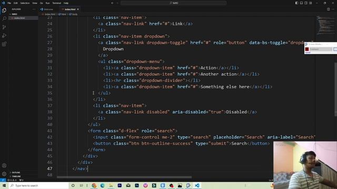Open the Go menu
The height and width of the screenshot is (189, 337).
point(41,3)
